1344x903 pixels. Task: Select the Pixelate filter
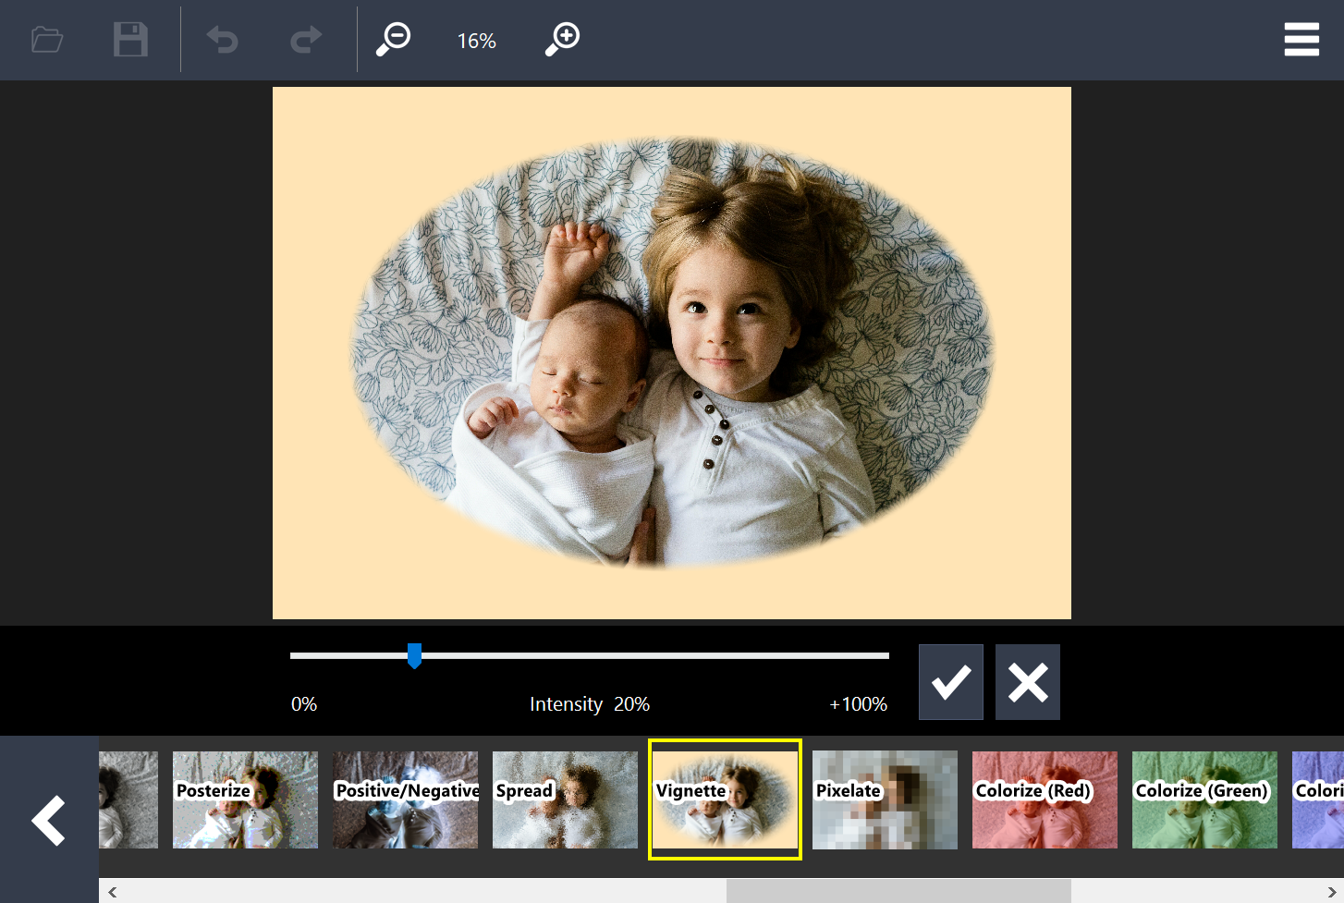click(884, 799)
